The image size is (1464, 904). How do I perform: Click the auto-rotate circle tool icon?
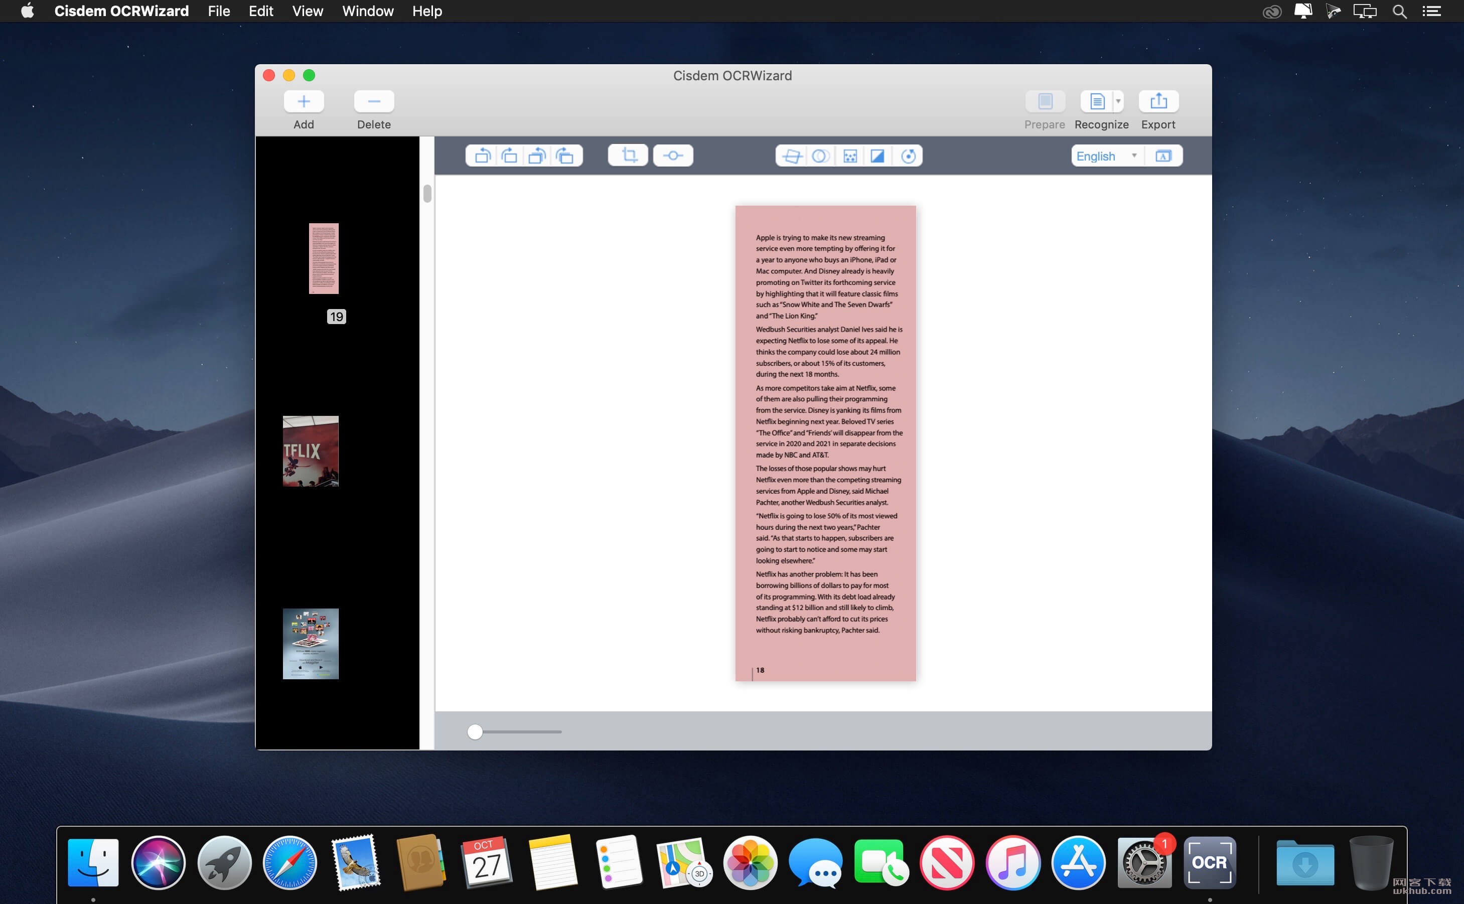tap(908, 156)
